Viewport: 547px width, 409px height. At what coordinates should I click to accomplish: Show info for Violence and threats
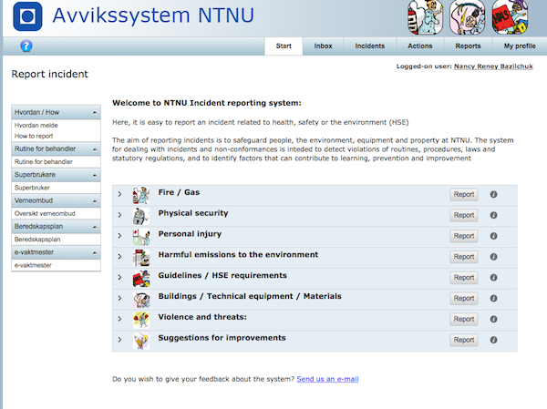(x=493, y=319)
